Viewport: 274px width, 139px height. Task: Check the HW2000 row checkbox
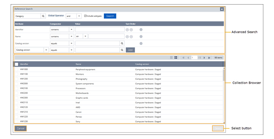pyautogui.click(x=16, y=84)
